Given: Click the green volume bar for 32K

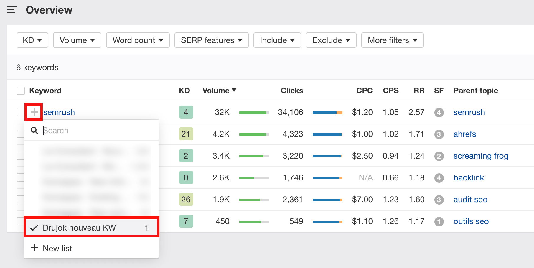Looking at the screenshot, I should (254, 112).
